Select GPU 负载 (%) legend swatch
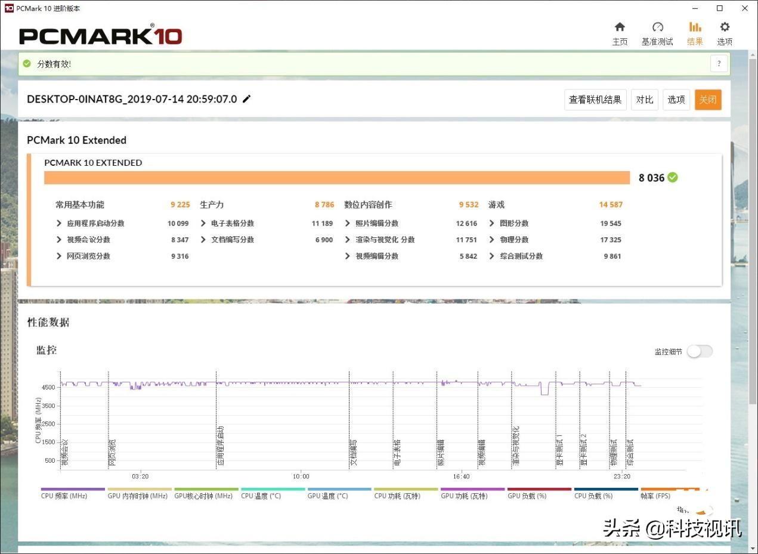 click(539, 489)
